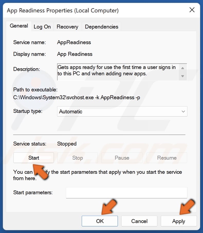203x233 pixels.
Task: Click the Stop service button
Action: 77,158
